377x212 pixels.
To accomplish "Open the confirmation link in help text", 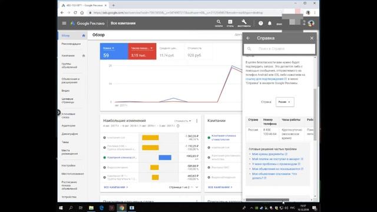I will pyautogui.click(x=266, y=79).
